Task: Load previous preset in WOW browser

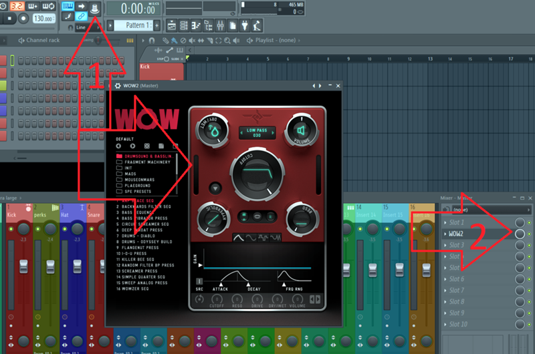Action: pos(118,146)
